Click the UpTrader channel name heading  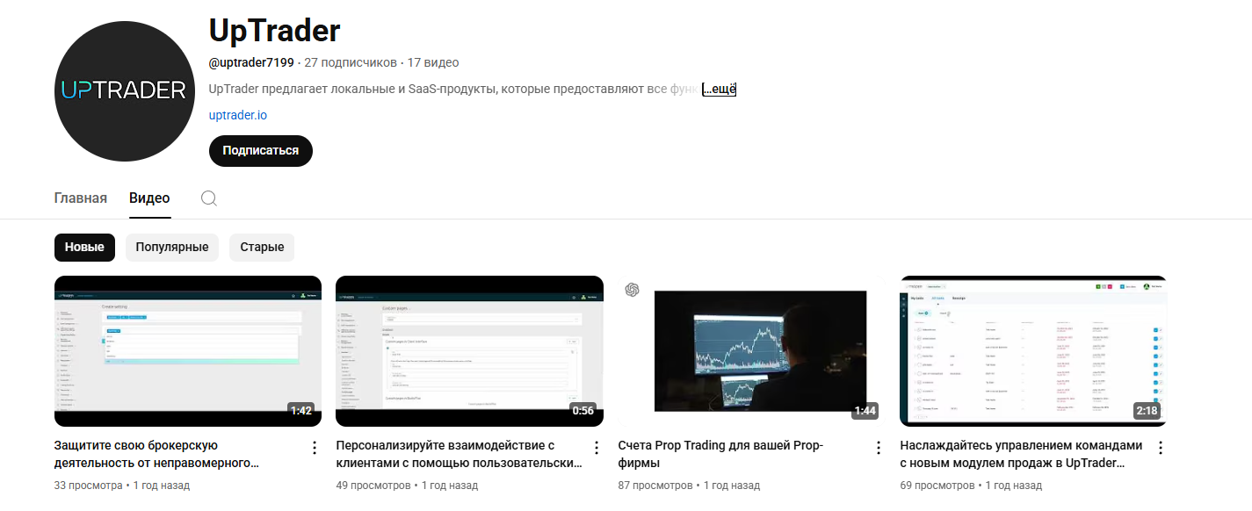point(275,31)
